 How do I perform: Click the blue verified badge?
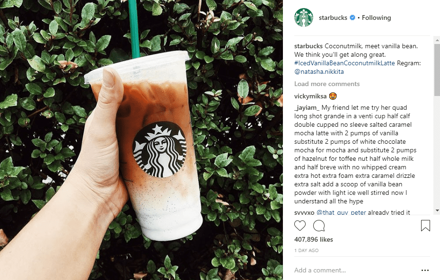(352, 17)
